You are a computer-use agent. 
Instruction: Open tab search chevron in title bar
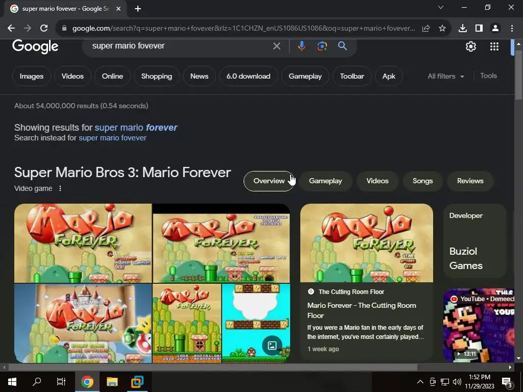(x=441, y=7)
